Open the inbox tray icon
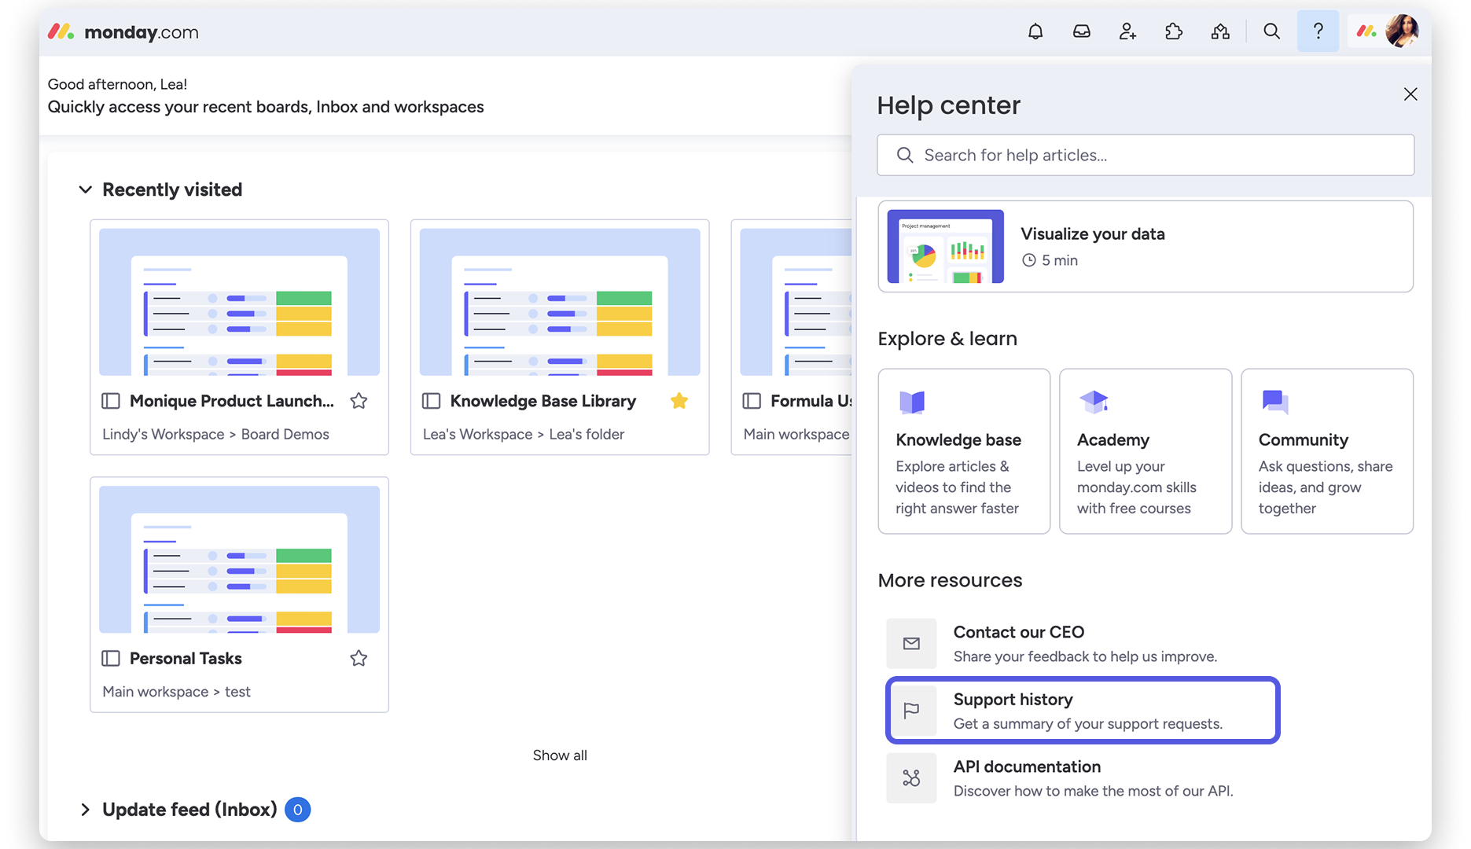 tap(1082, 31)
